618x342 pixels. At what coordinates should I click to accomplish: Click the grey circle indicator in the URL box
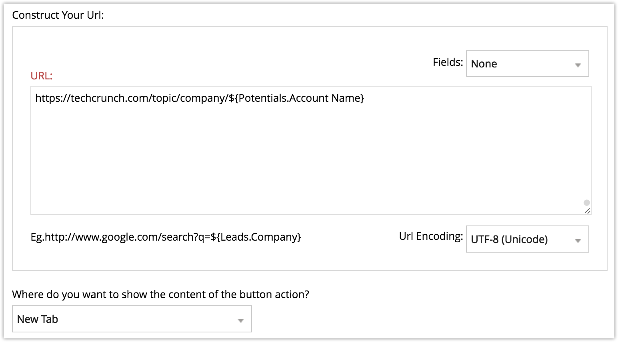[x=587, y=203]
